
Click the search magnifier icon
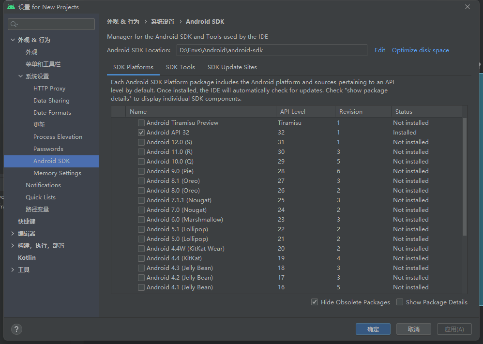coord(14,24)
